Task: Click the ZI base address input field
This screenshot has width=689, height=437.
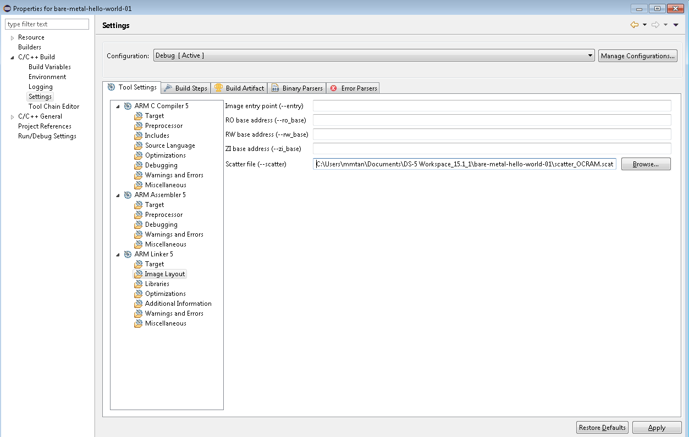Action: point(492,148)
